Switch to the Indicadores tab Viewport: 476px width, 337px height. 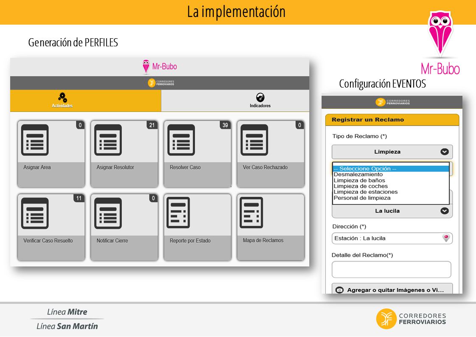pyautogui.click(x=235, y=101)
